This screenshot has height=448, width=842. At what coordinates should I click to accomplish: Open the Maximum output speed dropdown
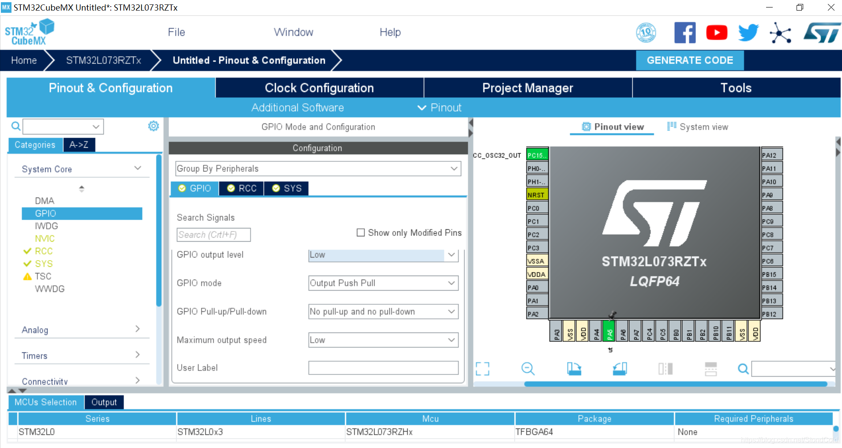coord(383,340)
